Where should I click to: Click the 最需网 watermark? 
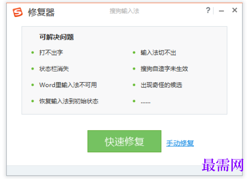[222, 165]
